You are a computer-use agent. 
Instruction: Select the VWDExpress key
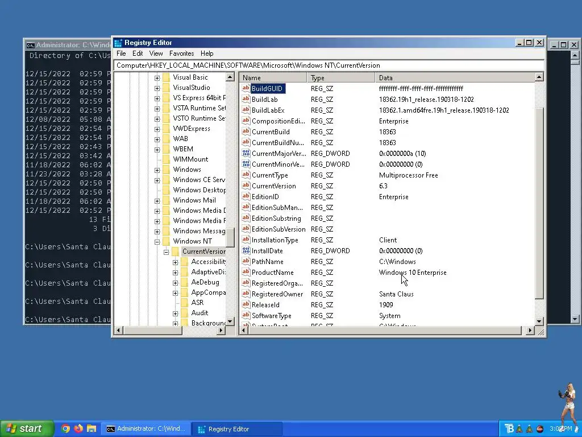click(x=192, y=129)
